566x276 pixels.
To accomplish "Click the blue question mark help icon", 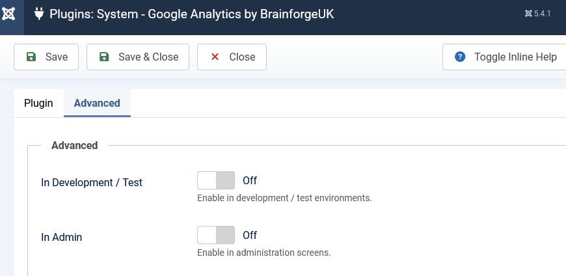I will pos(460,57).
